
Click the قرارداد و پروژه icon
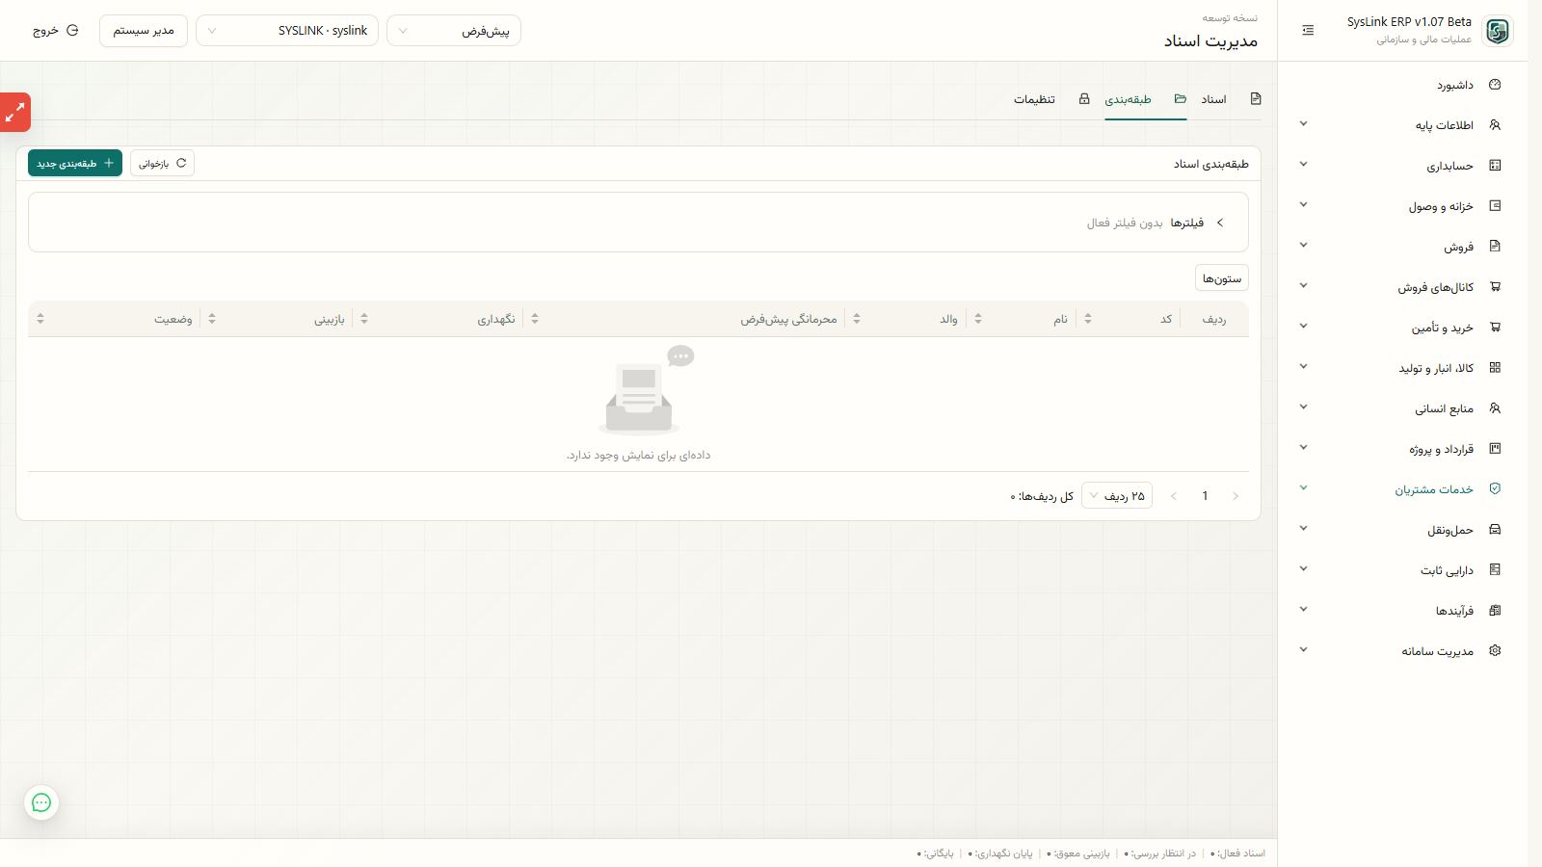coord(1495,449)
